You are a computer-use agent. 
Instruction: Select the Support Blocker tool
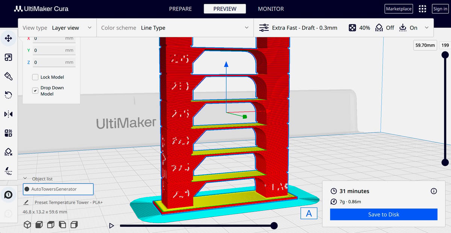(8, 152)
